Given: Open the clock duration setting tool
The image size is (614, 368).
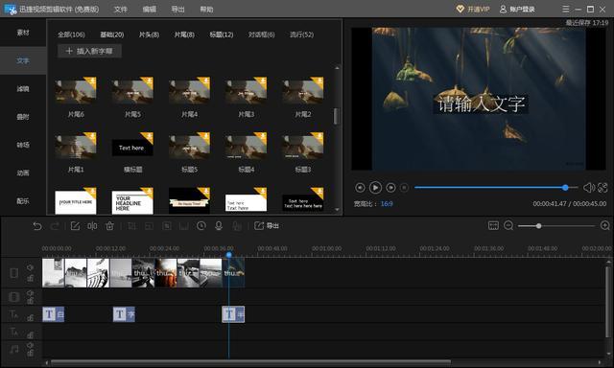Looking at the screenshot, I should [201, 226].
